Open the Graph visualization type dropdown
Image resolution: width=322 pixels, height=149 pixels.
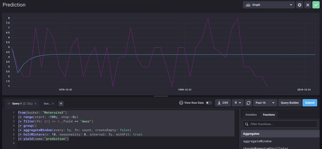268,5
